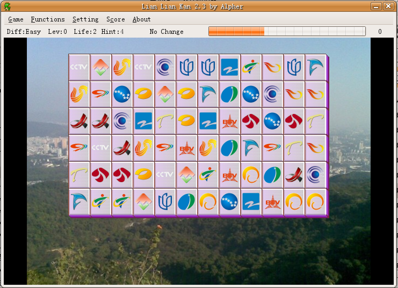The width and height of the screenshot is (398, 288).
Task: Select the BTV tile in the third row
Action: tap(229, 121)
